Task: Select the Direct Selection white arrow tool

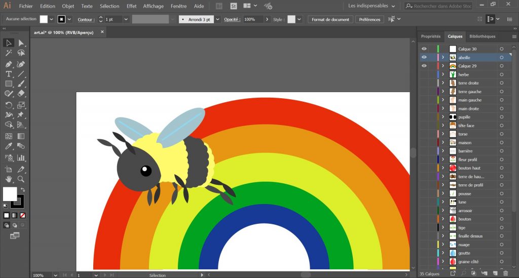Action: (21, 43)
